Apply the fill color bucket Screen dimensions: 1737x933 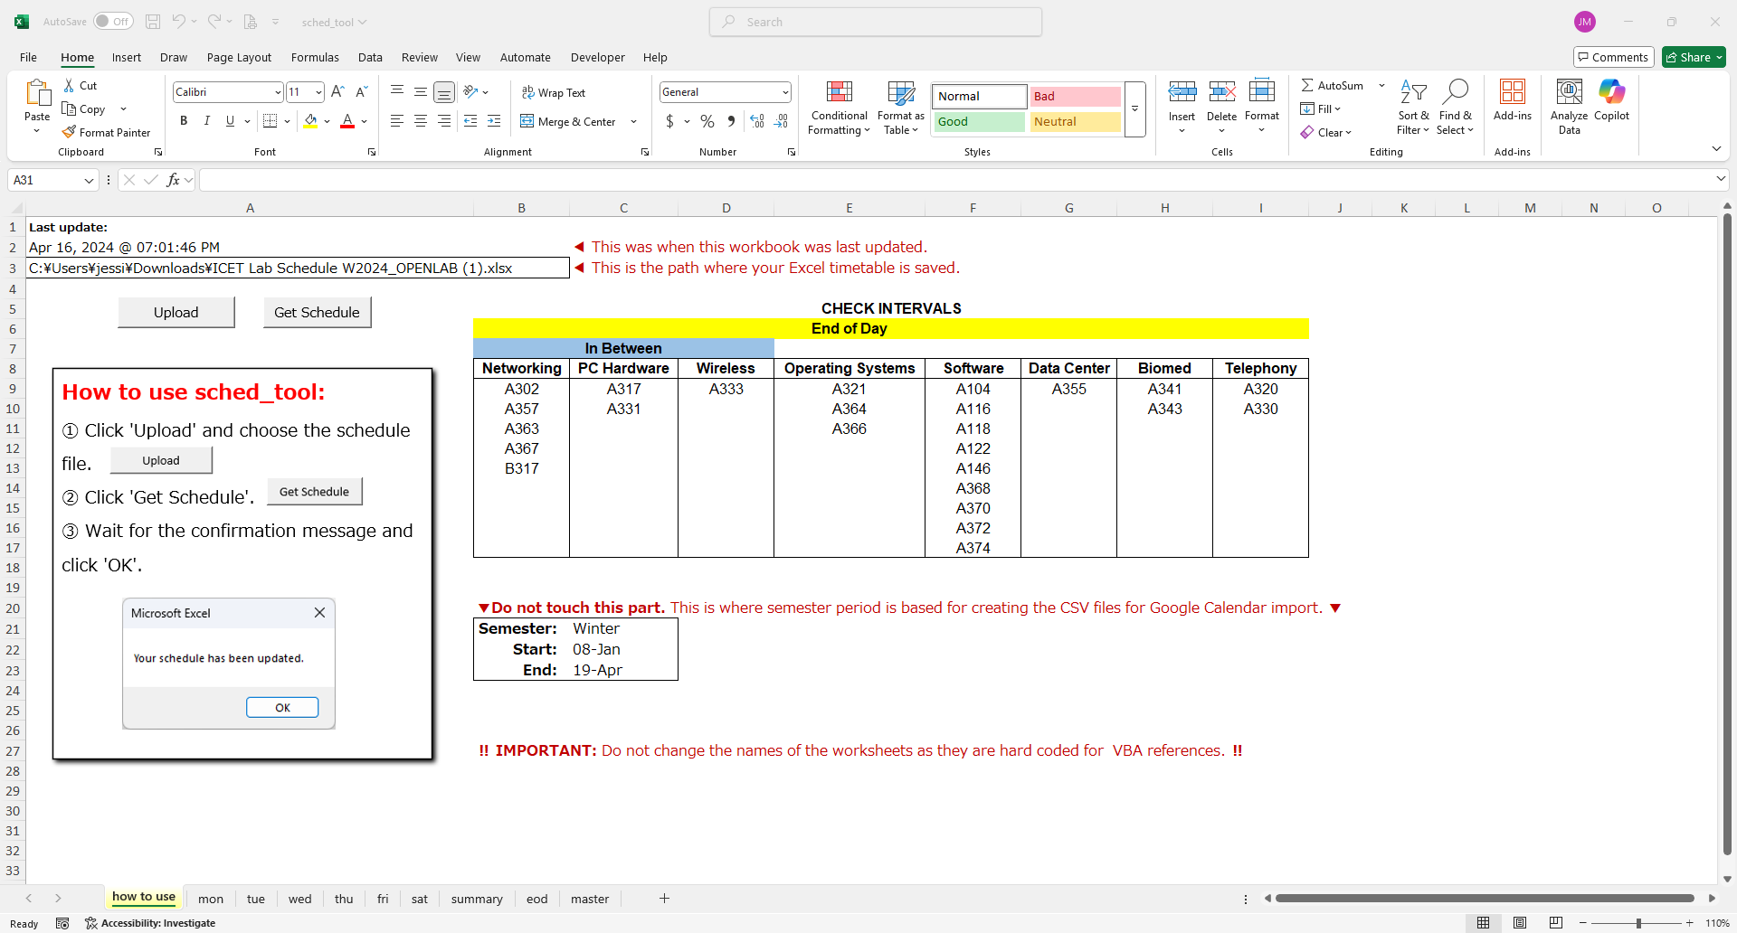coord(311,121)
